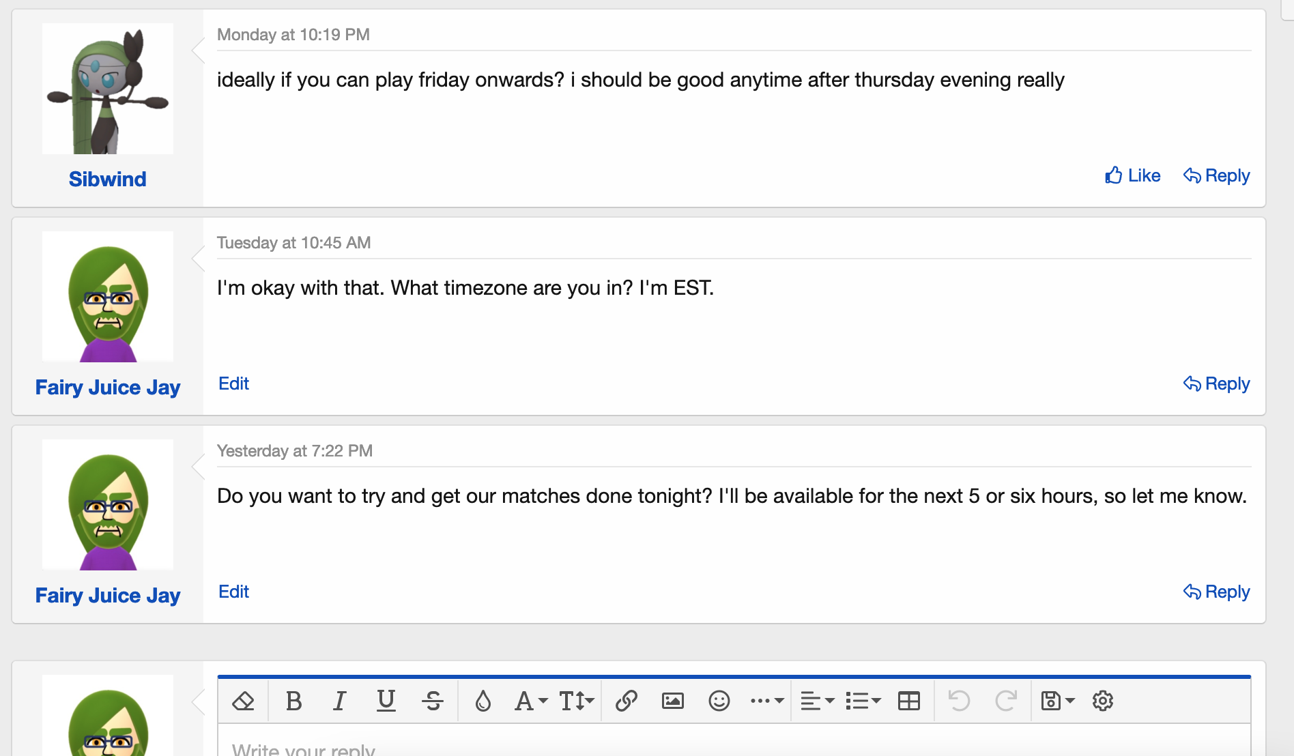
Task: Open the text size dropdown
Action: [x=575, y=700]
